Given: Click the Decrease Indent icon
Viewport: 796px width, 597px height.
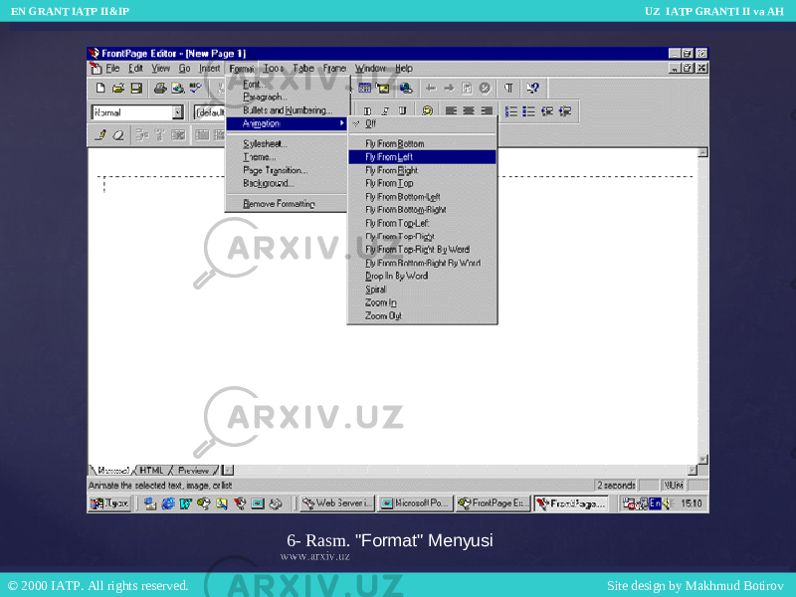Looking at the screenshot, I should pos(546,111).
